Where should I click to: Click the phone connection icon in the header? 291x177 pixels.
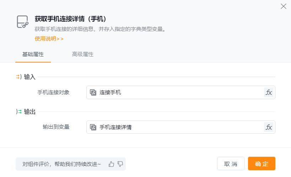22,22
